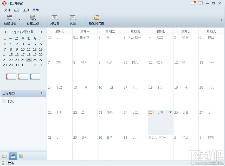Open the 工具 menu
This screenshot has width=225, height=166.
pyautogui.click(x=26, y=10)
